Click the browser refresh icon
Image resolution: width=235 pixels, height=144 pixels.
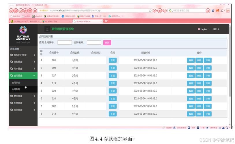21,11
